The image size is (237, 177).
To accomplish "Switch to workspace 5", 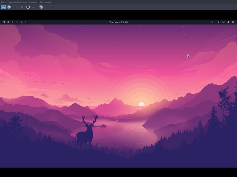I will [x=26, y=22].
